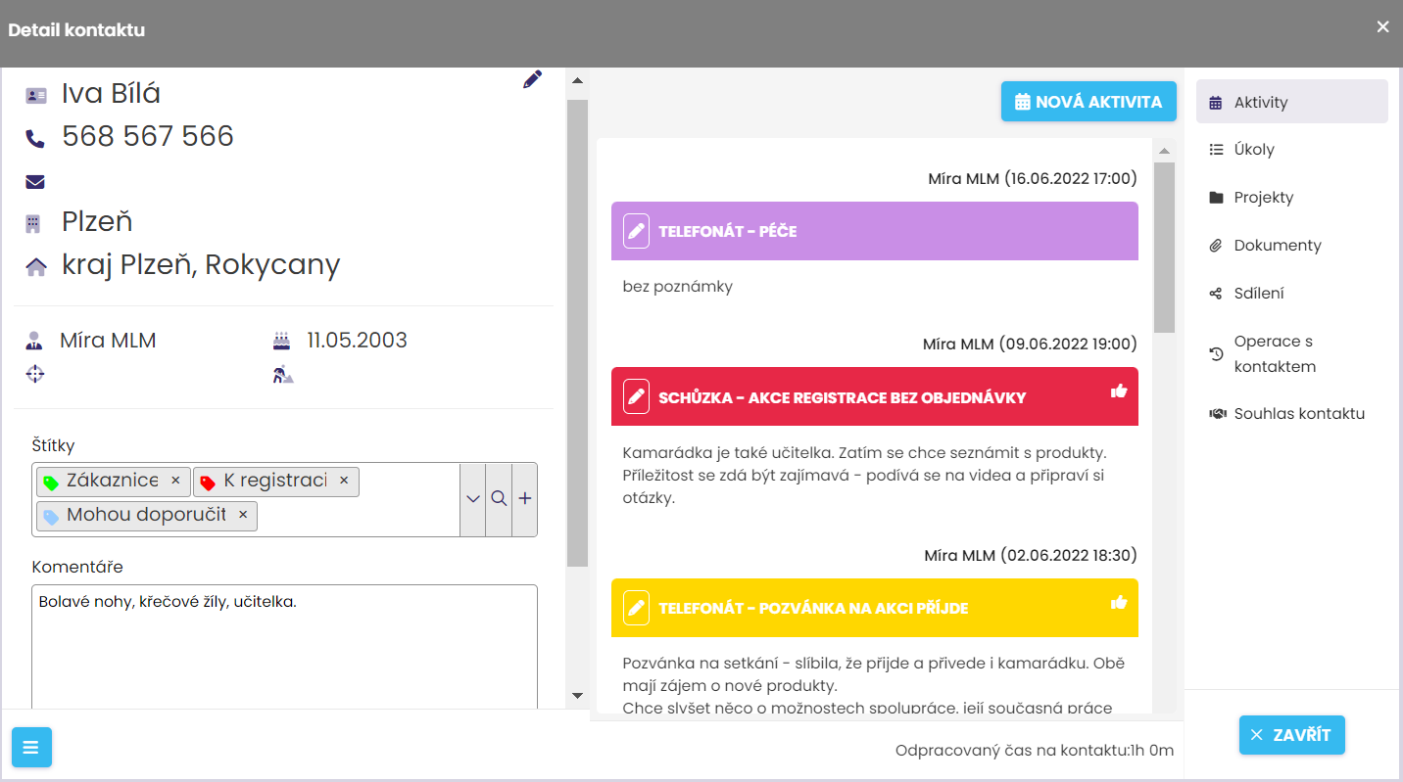
Task: Click the Nová aktivita button
Action: coord(1089,102)
